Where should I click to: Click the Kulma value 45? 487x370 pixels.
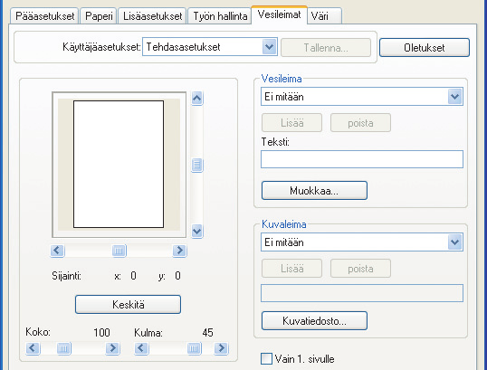coord(207,332)
